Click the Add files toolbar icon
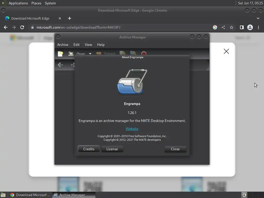Screen dimensions: 264x198 [x=122, y=53]
